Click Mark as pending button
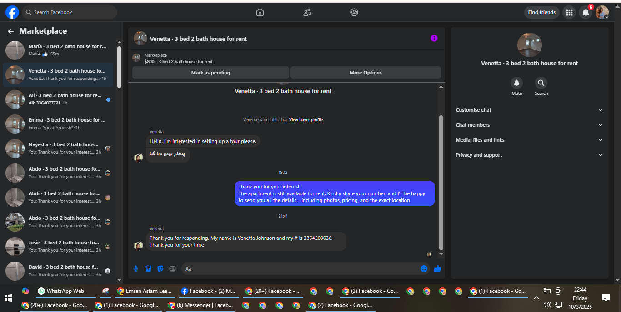Screen dimensions: 621x312 point(210,73)
